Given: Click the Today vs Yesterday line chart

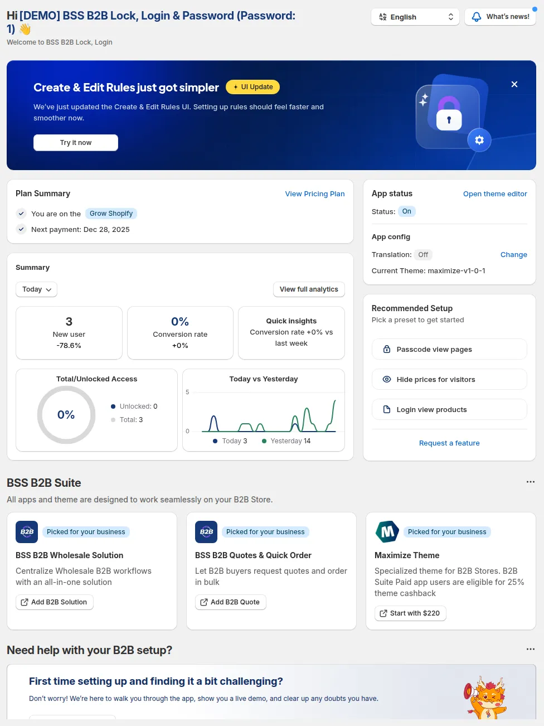Looking at the screenshot, I should pos(264,412).
